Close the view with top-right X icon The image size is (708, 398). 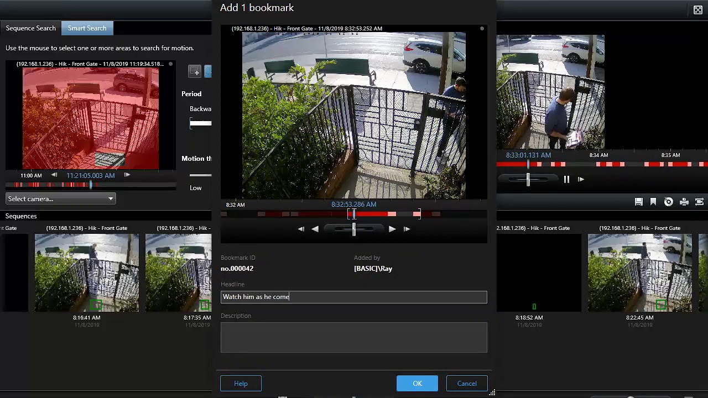(698, 10)
